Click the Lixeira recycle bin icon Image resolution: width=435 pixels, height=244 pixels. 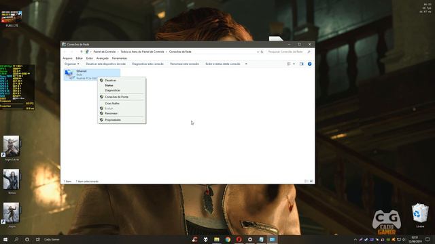coord(420,216)
